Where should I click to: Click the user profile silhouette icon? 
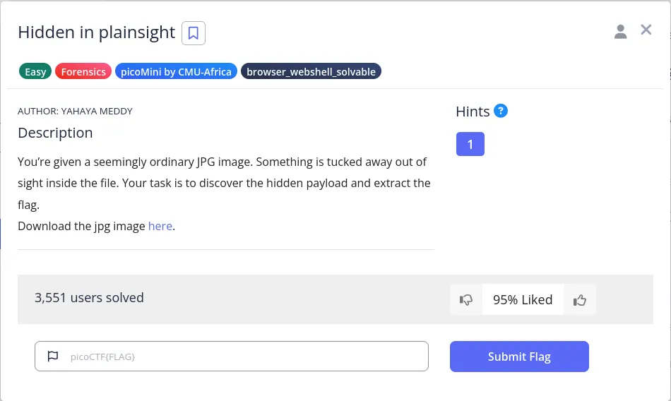[x=620, y=31]
